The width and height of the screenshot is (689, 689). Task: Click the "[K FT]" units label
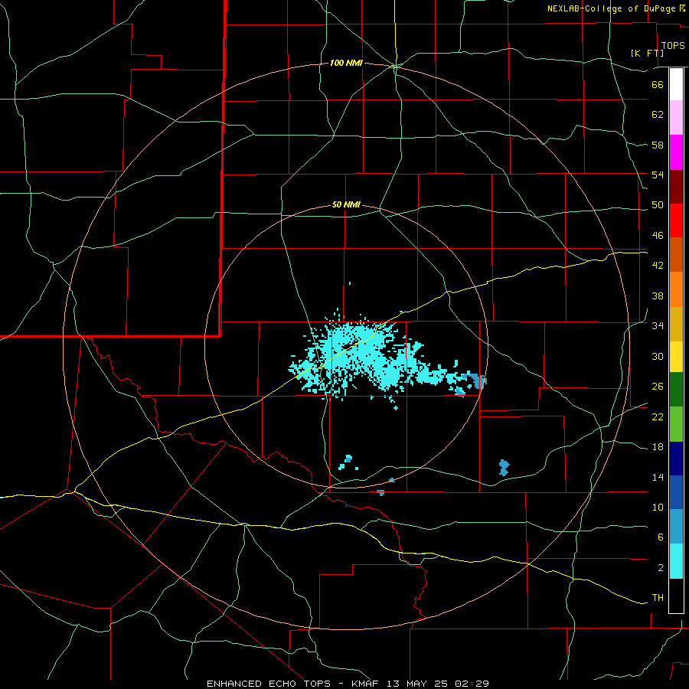coord(647,53)
